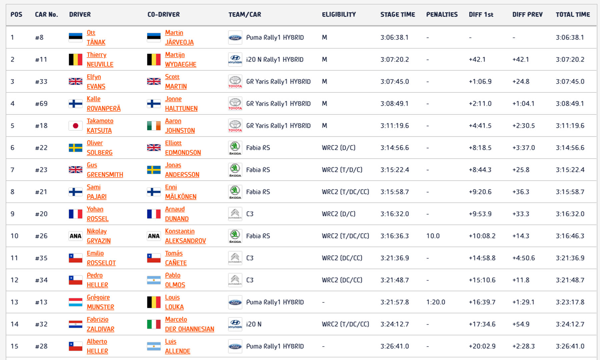The height and width of the screenshot is (360, 600).
Task: Open co-driver Jonne Halttunen link
Action: pos(181,103)
